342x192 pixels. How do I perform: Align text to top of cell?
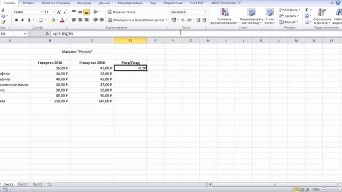74,12
